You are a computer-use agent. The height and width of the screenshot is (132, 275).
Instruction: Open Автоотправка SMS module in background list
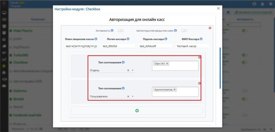28,82
